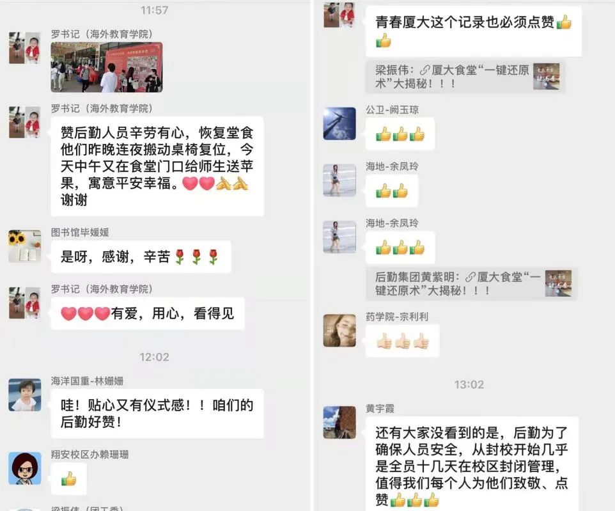Tap the 是呀，感谢，辛苦 message bubble
The height and width of the screenshot is (511, 615).
(141, 257)
